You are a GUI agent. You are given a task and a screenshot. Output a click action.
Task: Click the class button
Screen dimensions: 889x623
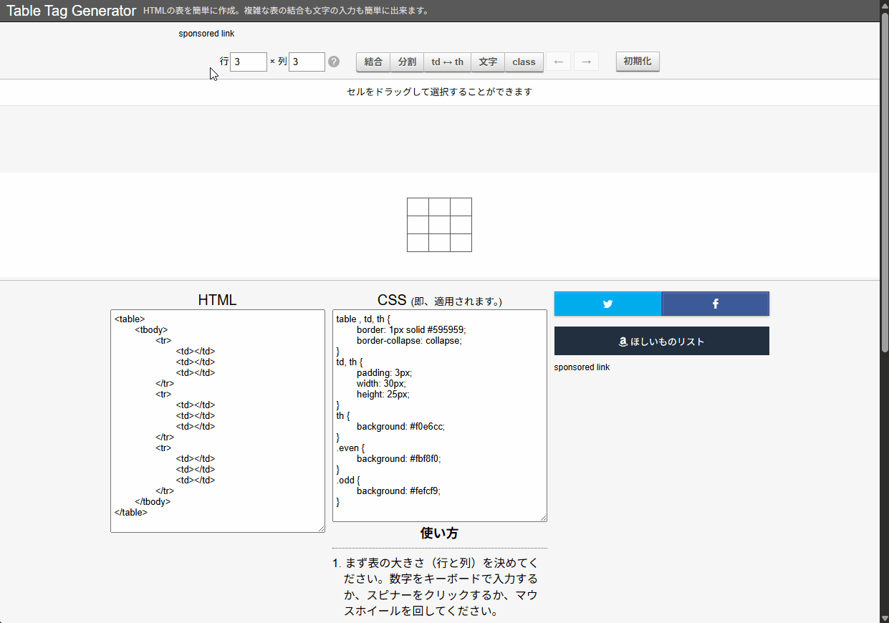(524, 62)
